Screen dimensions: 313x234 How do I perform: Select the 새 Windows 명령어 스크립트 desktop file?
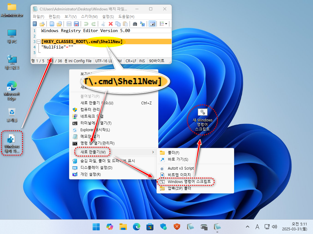[x=202, y=120]
